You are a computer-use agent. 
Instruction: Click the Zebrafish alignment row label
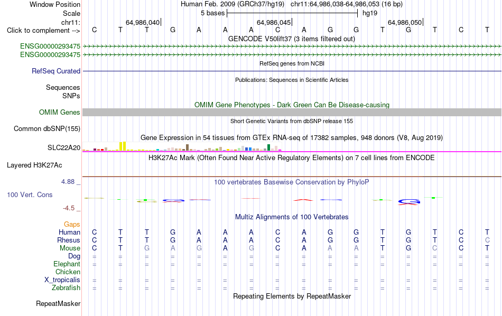coord(66,288)
